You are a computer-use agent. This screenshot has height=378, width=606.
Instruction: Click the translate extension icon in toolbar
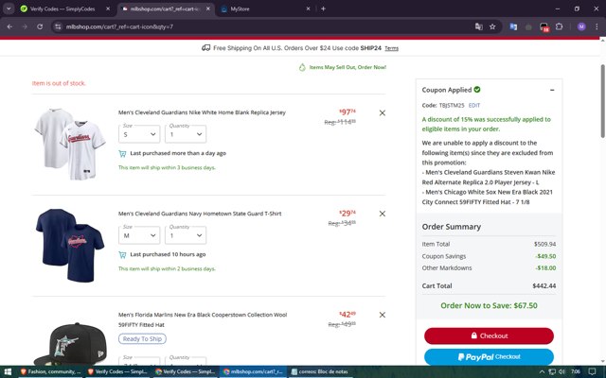513,26
